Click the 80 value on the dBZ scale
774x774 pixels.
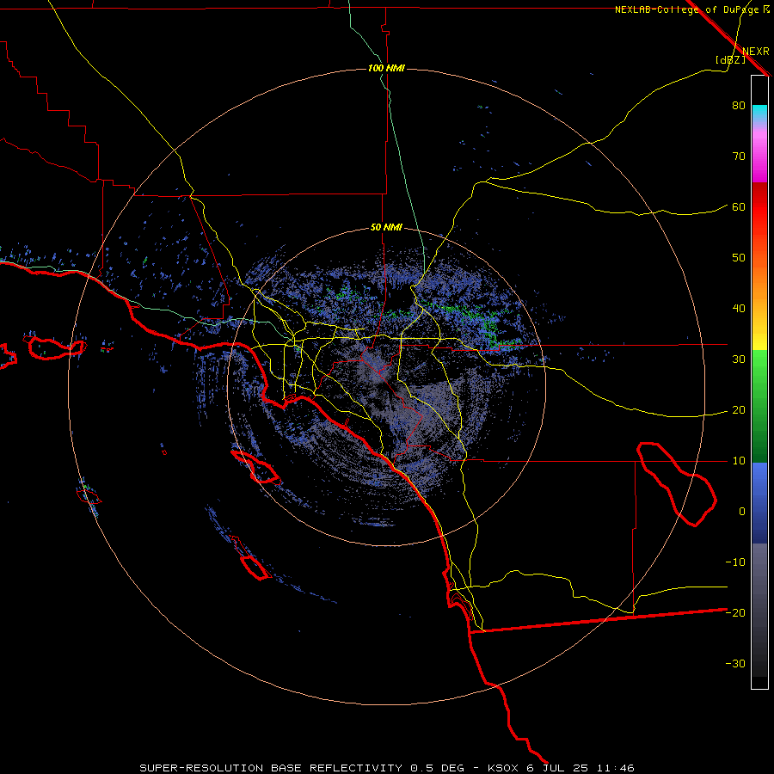739,105
